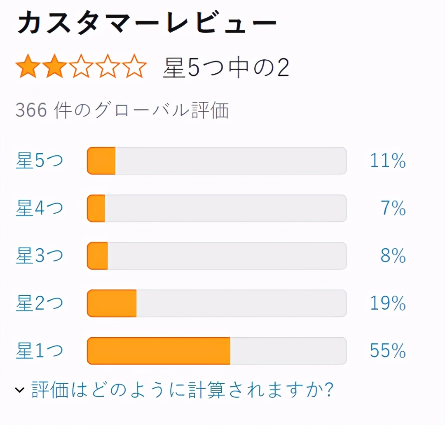This screenshot has height=425, width=445.
Task: Select the 4-star histogram bar
Action: click(x=217, y=208)
